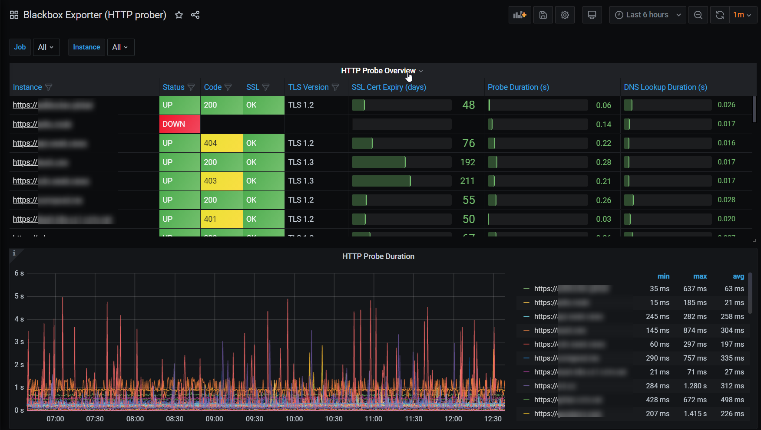
Task: Cycle view mode with monitor icon
Action: tap(592, 15)
